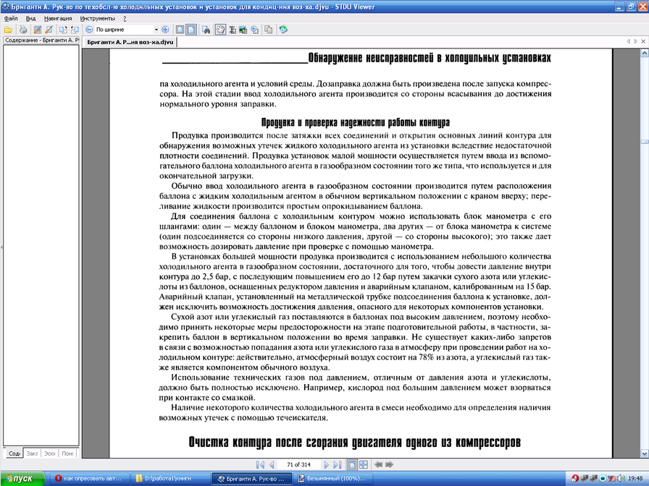Toggle multi-page view in status bar
649x486 pixels.
363,464
